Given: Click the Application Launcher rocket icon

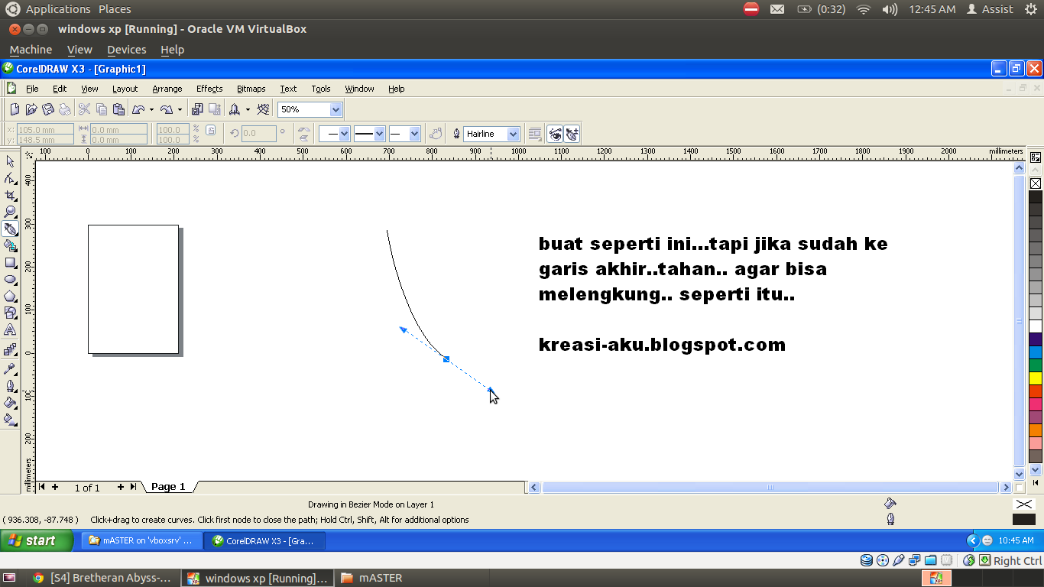Looking at the screenshot, I should (235, 109).
